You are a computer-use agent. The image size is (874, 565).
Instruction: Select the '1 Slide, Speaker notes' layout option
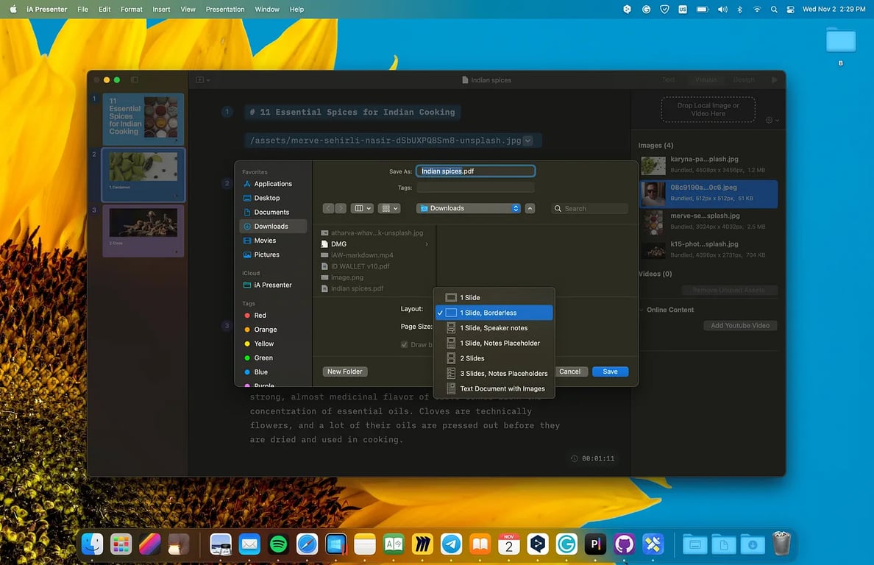pos(494,328)
